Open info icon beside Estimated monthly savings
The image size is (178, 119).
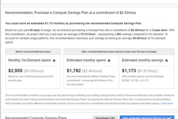click(166, 61)
